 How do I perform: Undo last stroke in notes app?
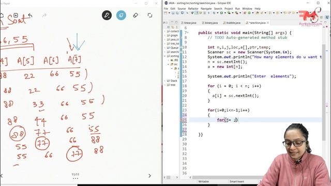(30, 16)
